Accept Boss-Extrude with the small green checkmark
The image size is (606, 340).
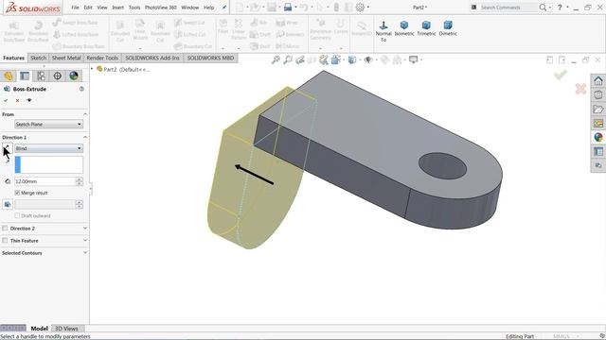pyautogui.click(x=6, y=100)
